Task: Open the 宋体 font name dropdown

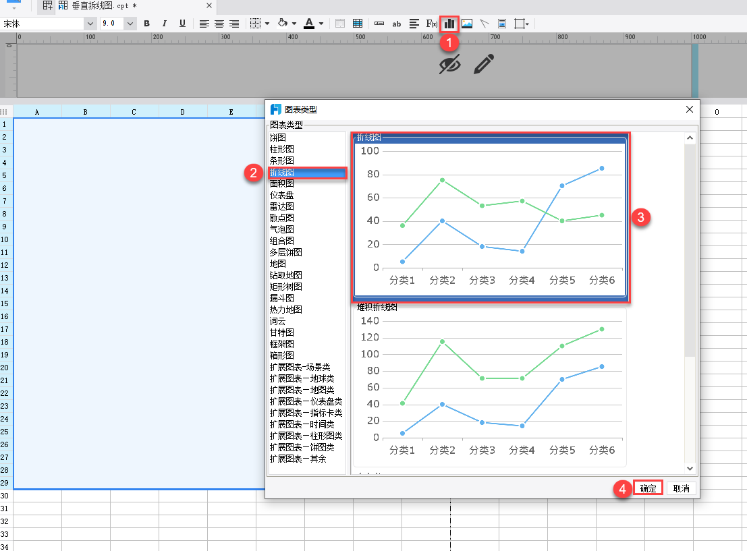Action: coord(90,24)
